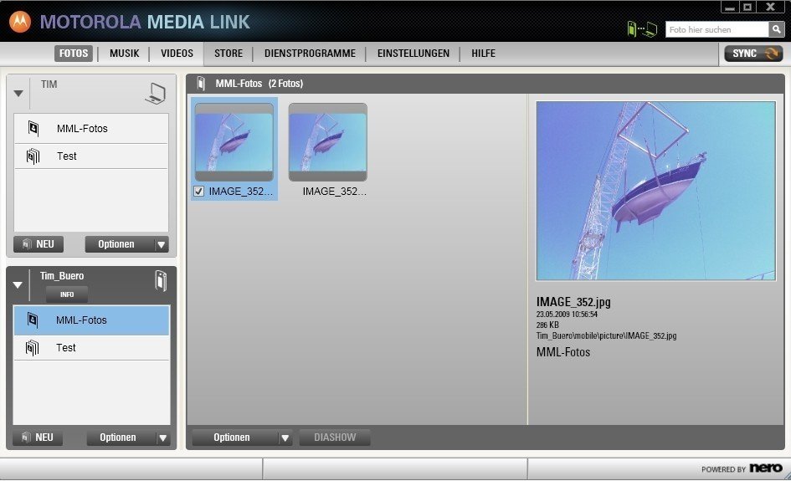Maximize the Media Link window

[x=748, y=7]
